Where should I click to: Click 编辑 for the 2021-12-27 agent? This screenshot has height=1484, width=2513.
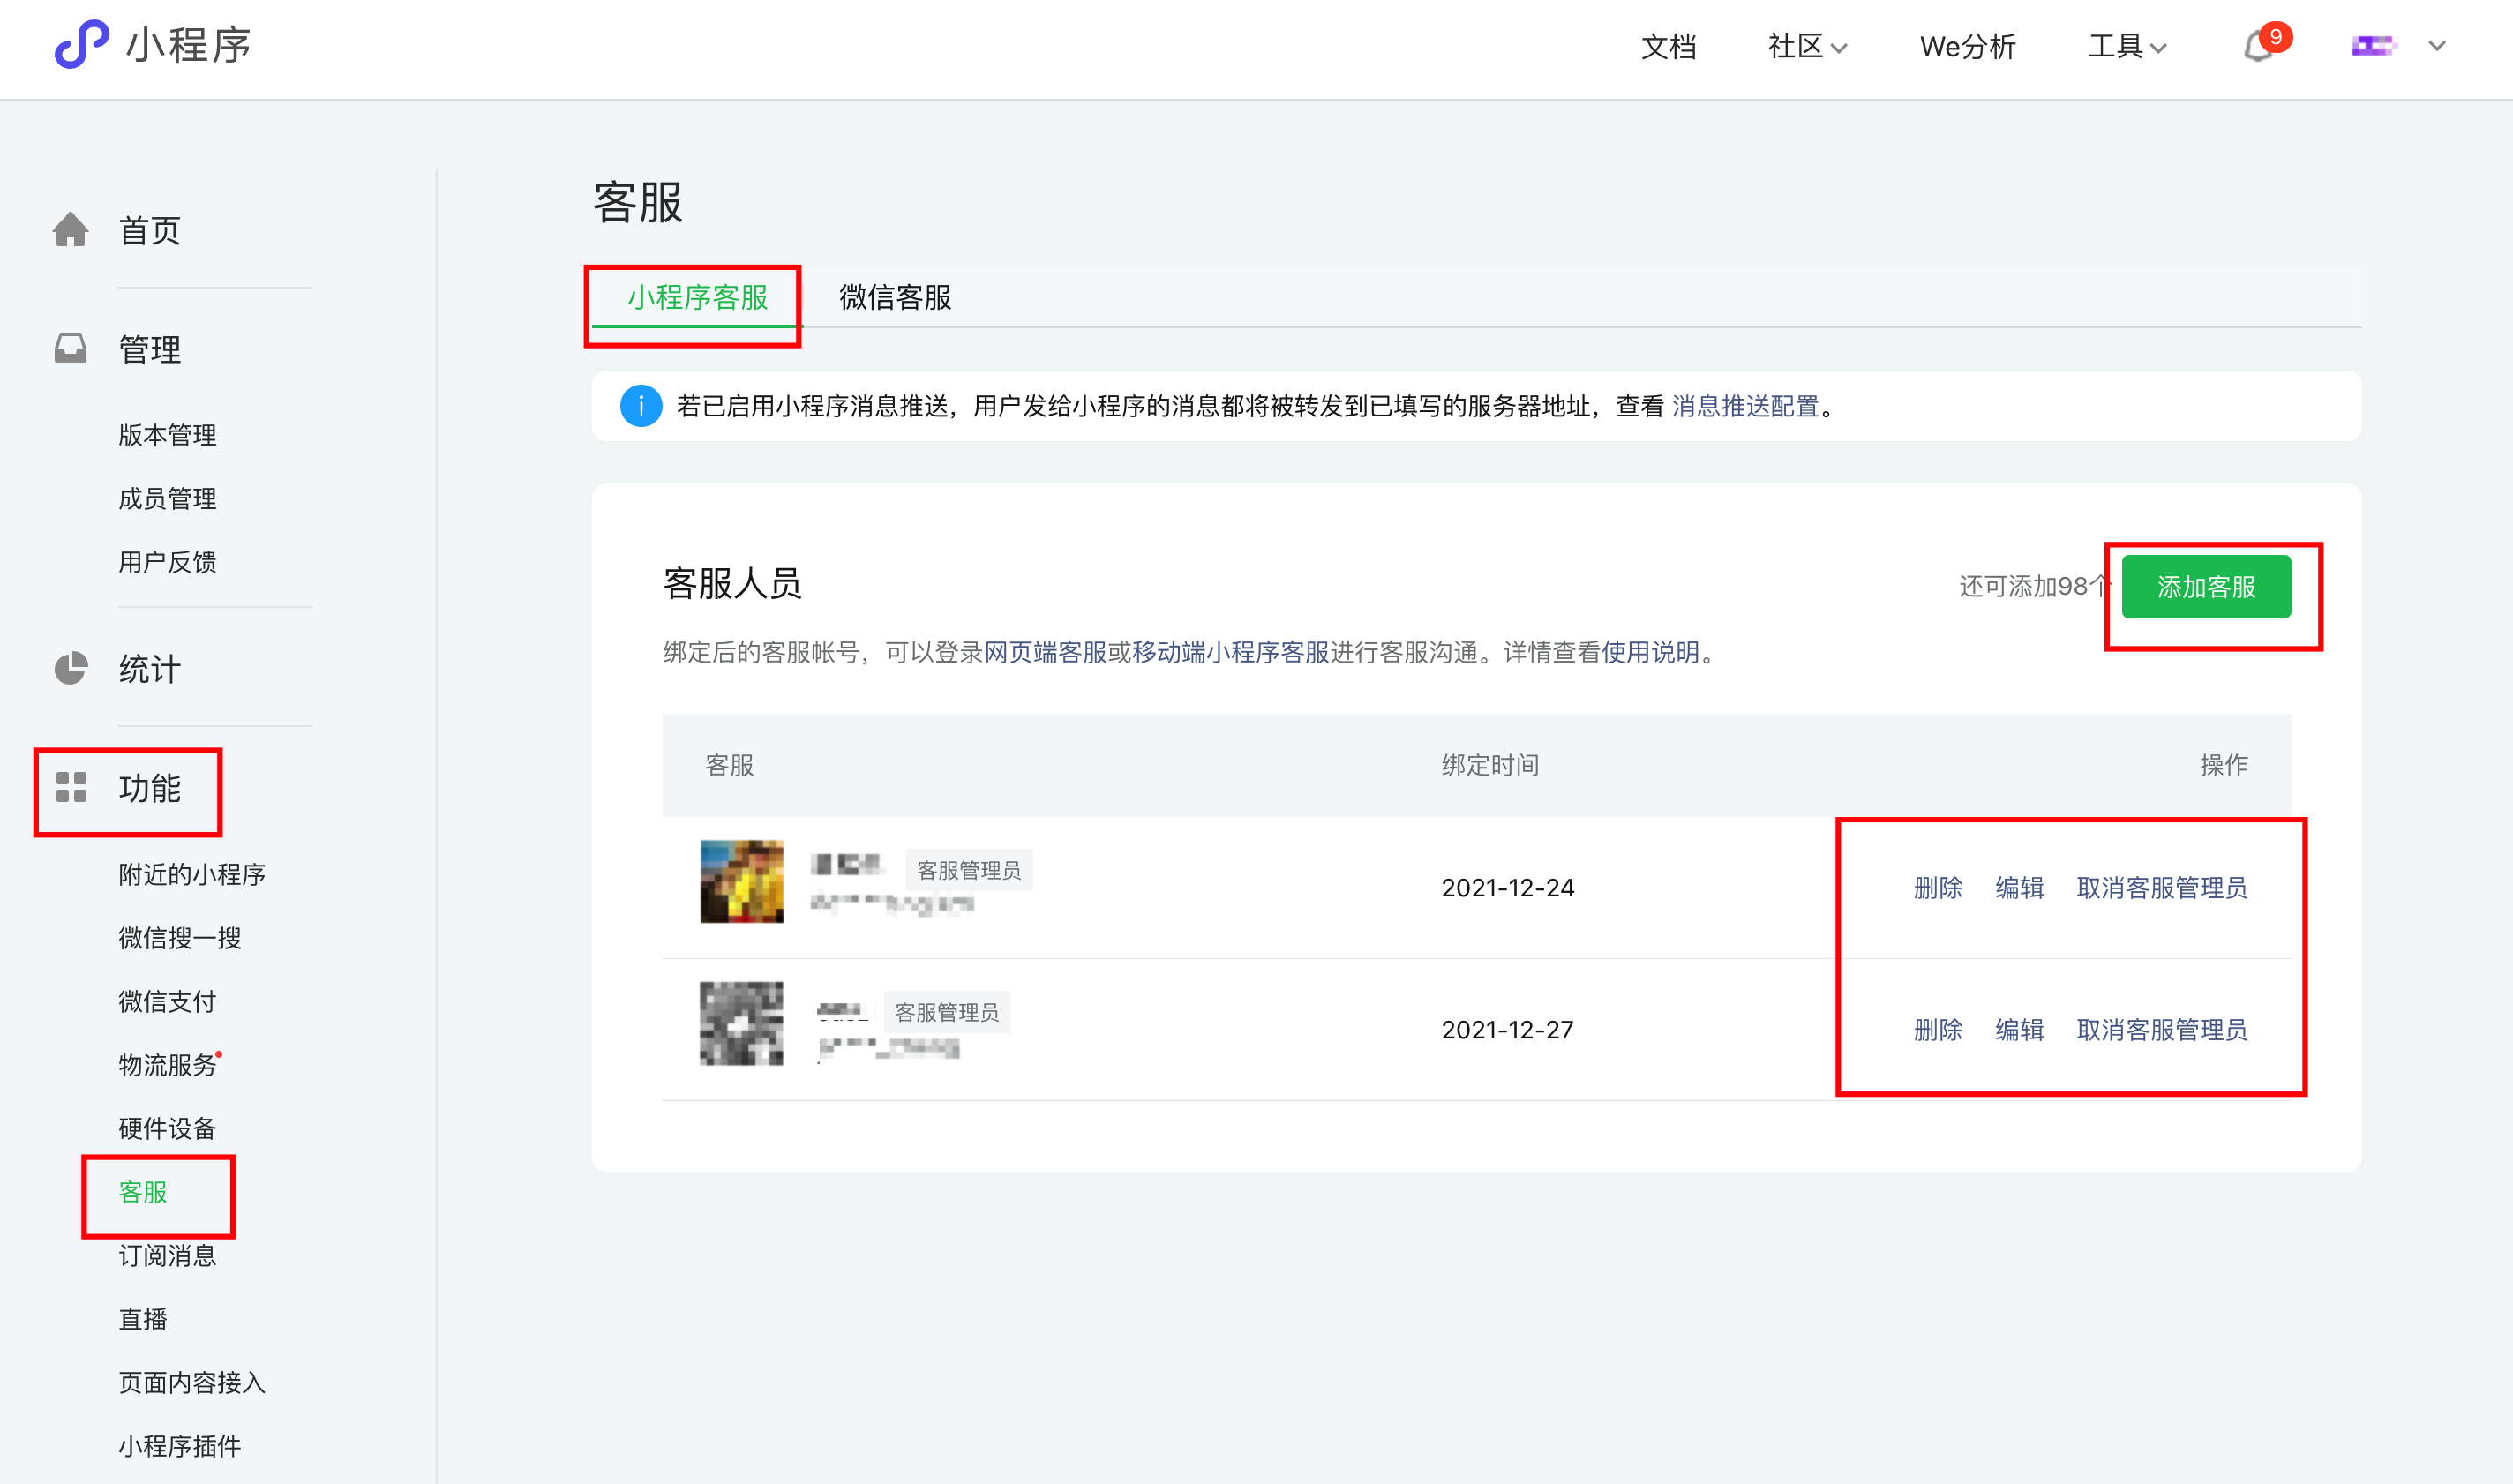[x=2019, y=1030]
